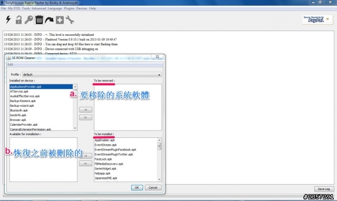The image size is (337, 201).
Task: Click the Available for installation list box
Action: (x=43, y=159)
